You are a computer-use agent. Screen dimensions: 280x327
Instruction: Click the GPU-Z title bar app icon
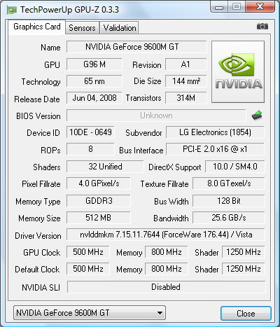(12, 10)
